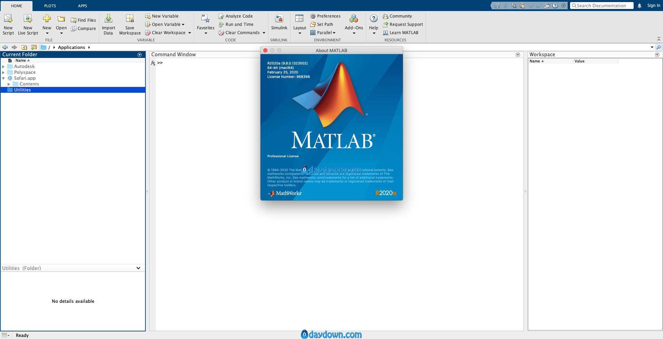
Task: Click Paste icon in quick access toolbar
Action: click(522, 6)
